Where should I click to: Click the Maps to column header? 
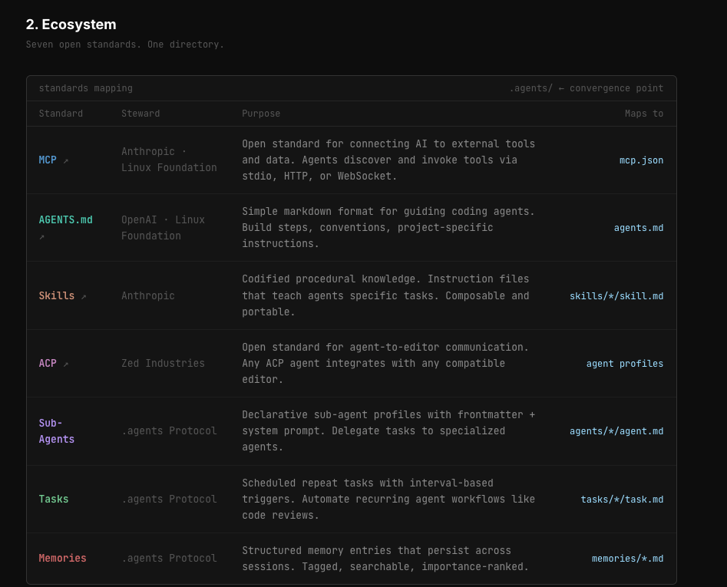tap(643, 114)
